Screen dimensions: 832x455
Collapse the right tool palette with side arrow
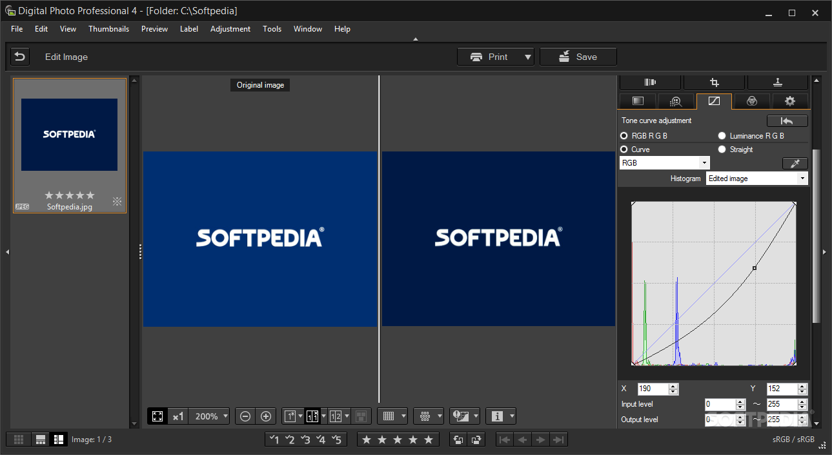[x=824, y=252]
